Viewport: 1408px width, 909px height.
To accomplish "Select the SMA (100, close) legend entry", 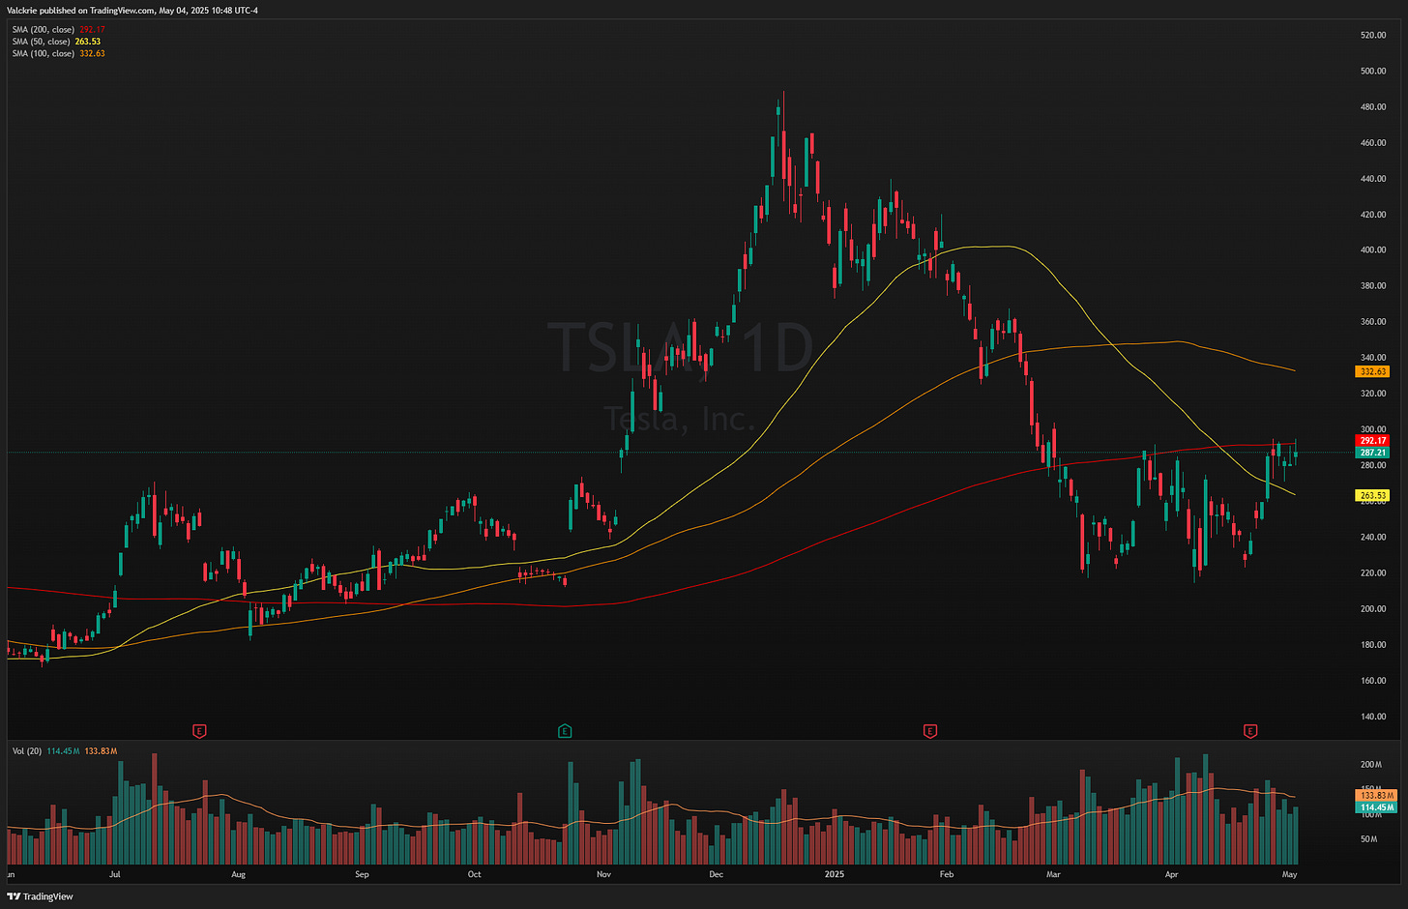I will point(58,53).
